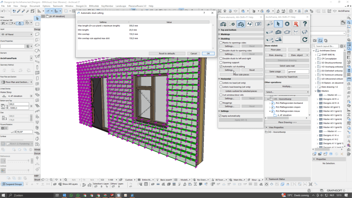Enable the Noggings checkbox

click(x=221, y=103)
